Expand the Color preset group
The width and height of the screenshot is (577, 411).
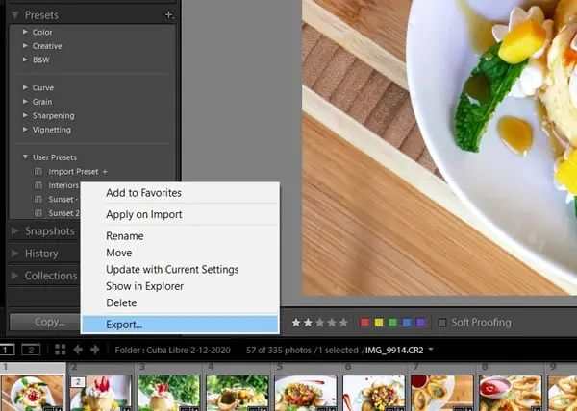pos(25,32)
